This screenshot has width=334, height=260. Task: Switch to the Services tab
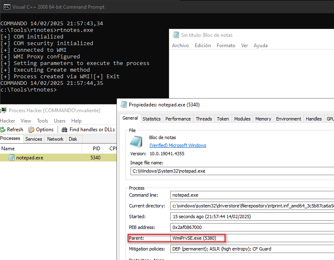click(x=34, y=139)
